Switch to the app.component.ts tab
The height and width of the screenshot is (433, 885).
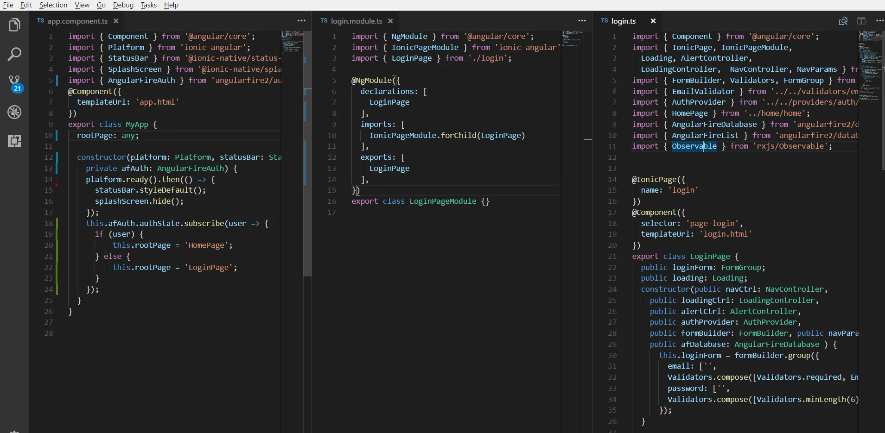pyautogui.click(x=77, y=21)
